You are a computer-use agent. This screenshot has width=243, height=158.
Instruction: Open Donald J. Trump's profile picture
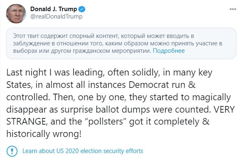point(16,14)
